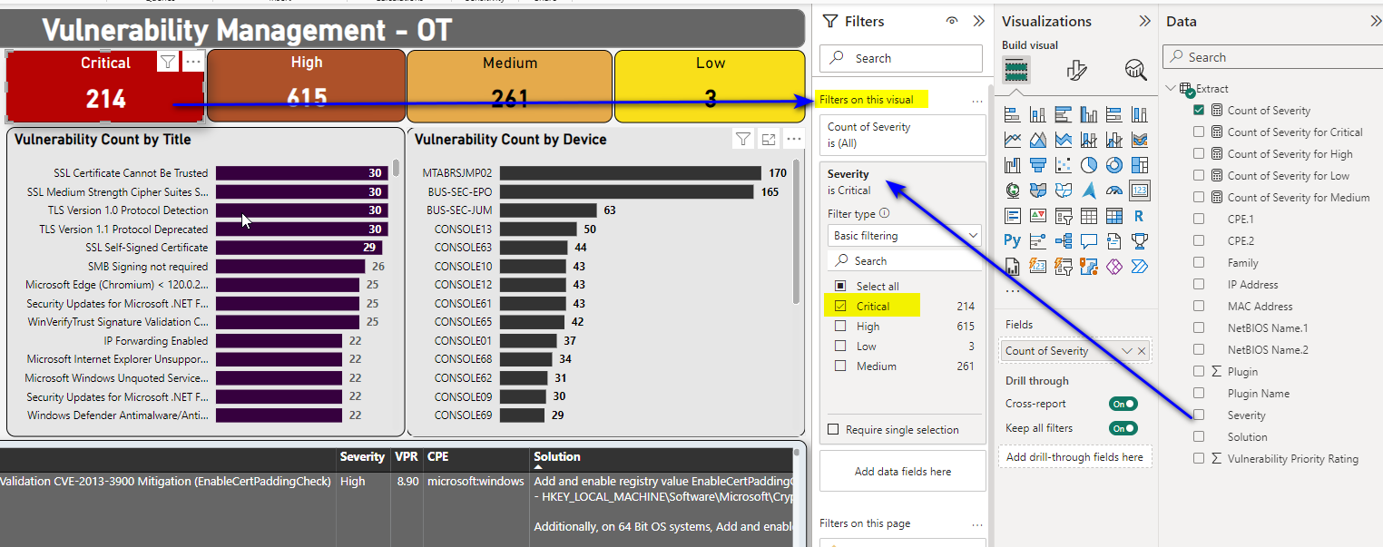Open the Format visual paintbrush tab

tap(1077, 70)
